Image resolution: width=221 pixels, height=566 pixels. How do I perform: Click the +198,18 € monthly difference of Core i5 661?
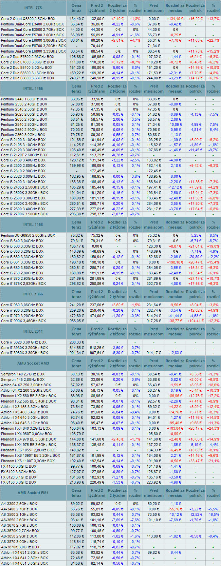pos(175,262)
